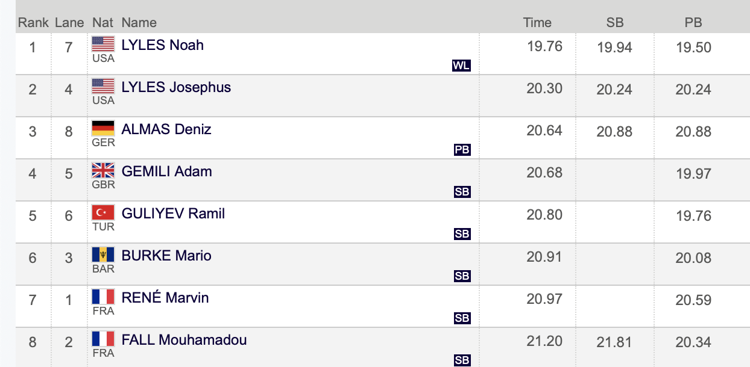Click the WL badge in Lyles' row

click(461, 66)
